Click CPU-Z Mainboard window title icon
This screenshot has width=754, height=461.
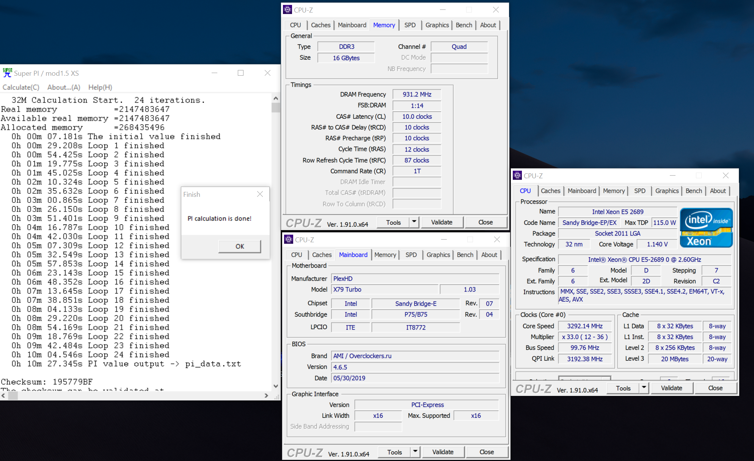click(289, 239)
